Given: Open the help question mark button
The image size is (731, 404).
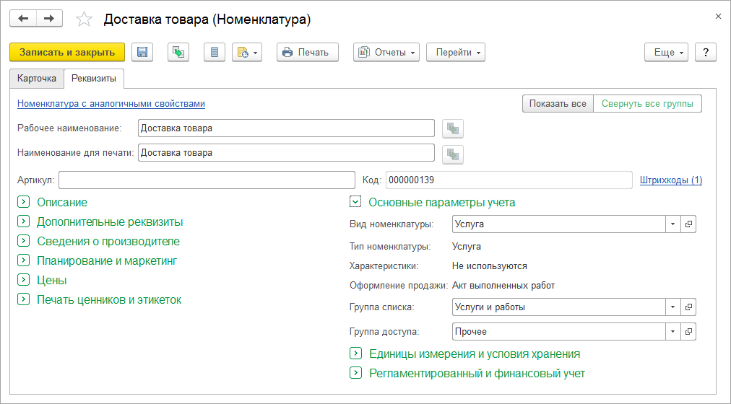Looking at the screenshot, I should tap(705, 52).
